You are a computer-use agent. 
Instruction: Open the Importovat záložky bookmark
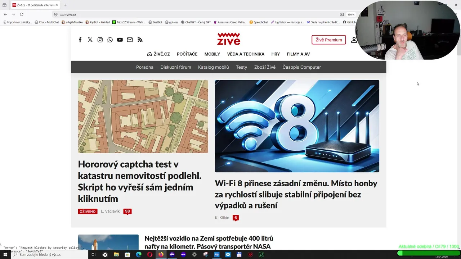coord(17,22)
